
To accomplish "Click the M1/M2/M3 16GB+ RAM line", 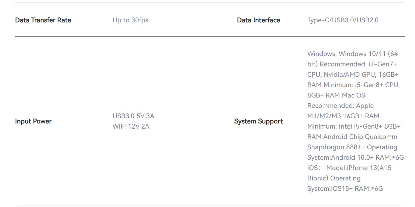I will click(x=343, y=116).
